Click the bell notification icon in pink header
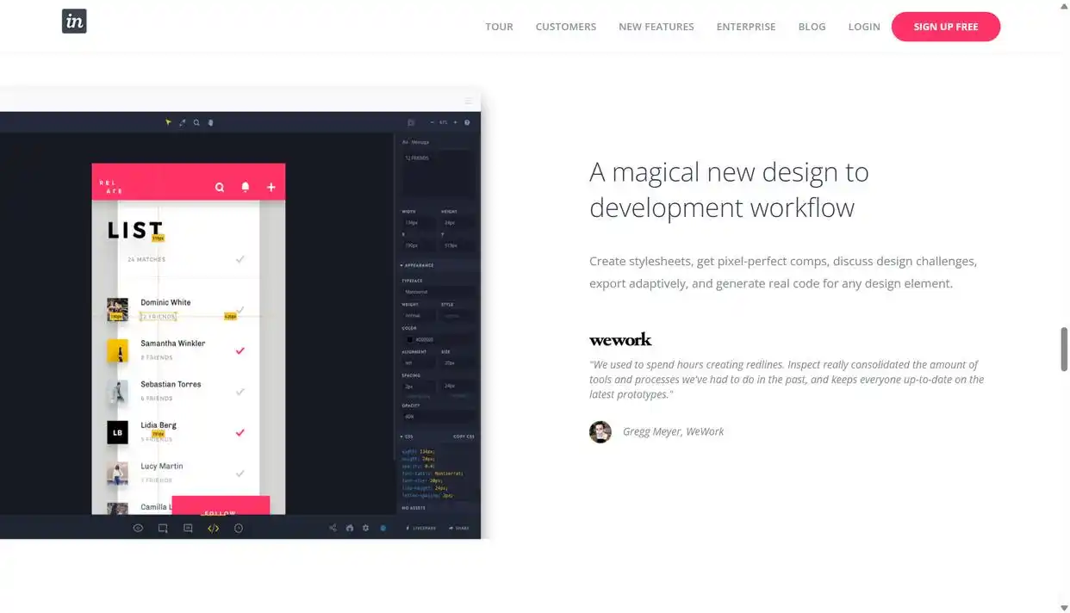 pyautogui.click(x=245, y=187)
